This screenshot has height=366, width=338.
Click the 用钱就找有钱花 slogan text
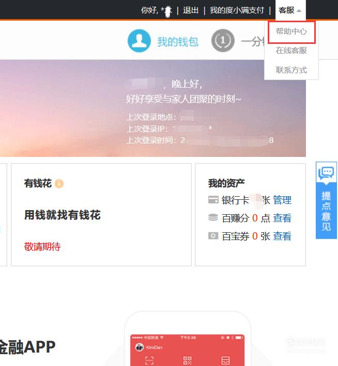pyautogui.click(x=63, y=215)
